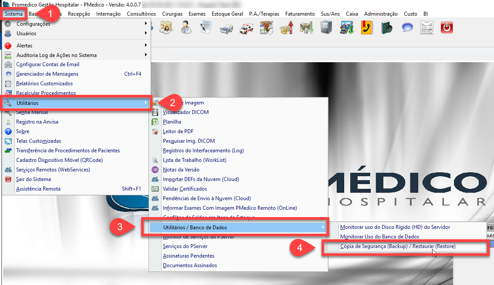Select Sair do Sistema
This screenshot has width=494, height=285.
(x=34, y=179)
